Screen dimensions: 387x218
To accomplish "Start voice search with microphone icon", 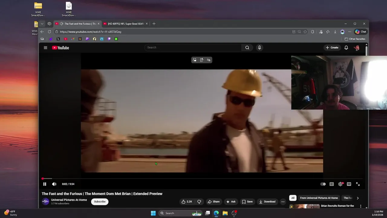I will click(x=259, y=48).
